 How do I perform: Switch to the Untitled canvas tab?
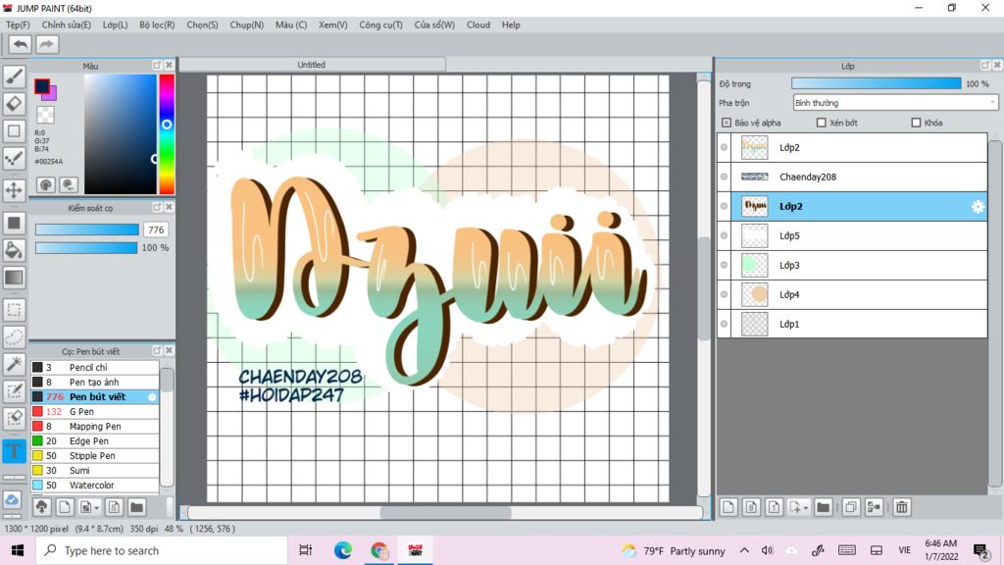(312, 65)
